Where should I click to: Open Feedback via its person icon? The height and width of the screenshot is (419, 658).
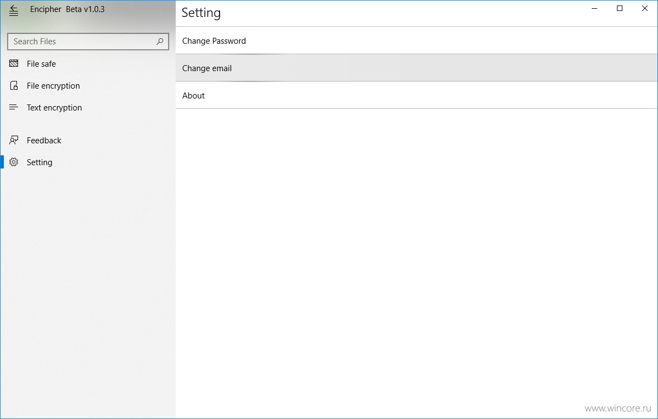14,140
